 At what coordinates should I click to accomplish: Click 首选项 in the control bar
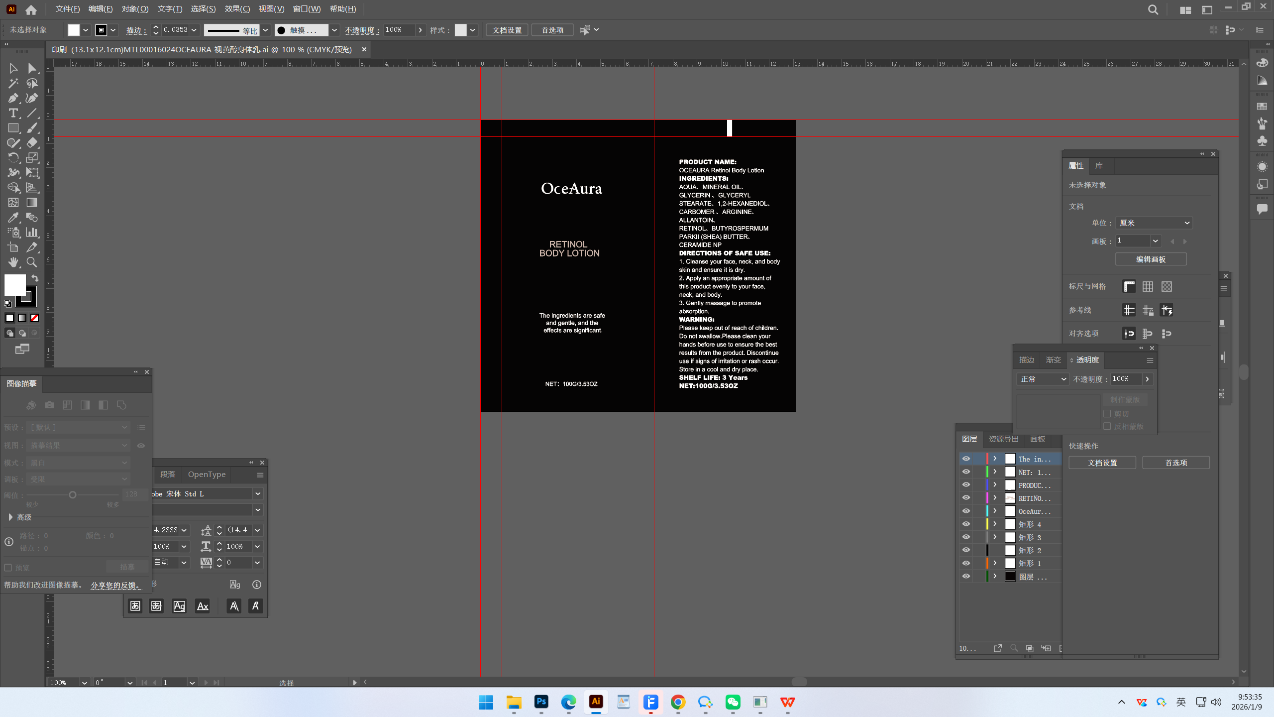[x=552, y=30]
